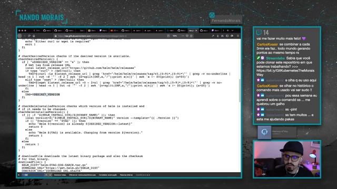Toggle Palavras inteiras option
Image resolution: width=337 pixels, height=189 pixels.
[126, 175]
